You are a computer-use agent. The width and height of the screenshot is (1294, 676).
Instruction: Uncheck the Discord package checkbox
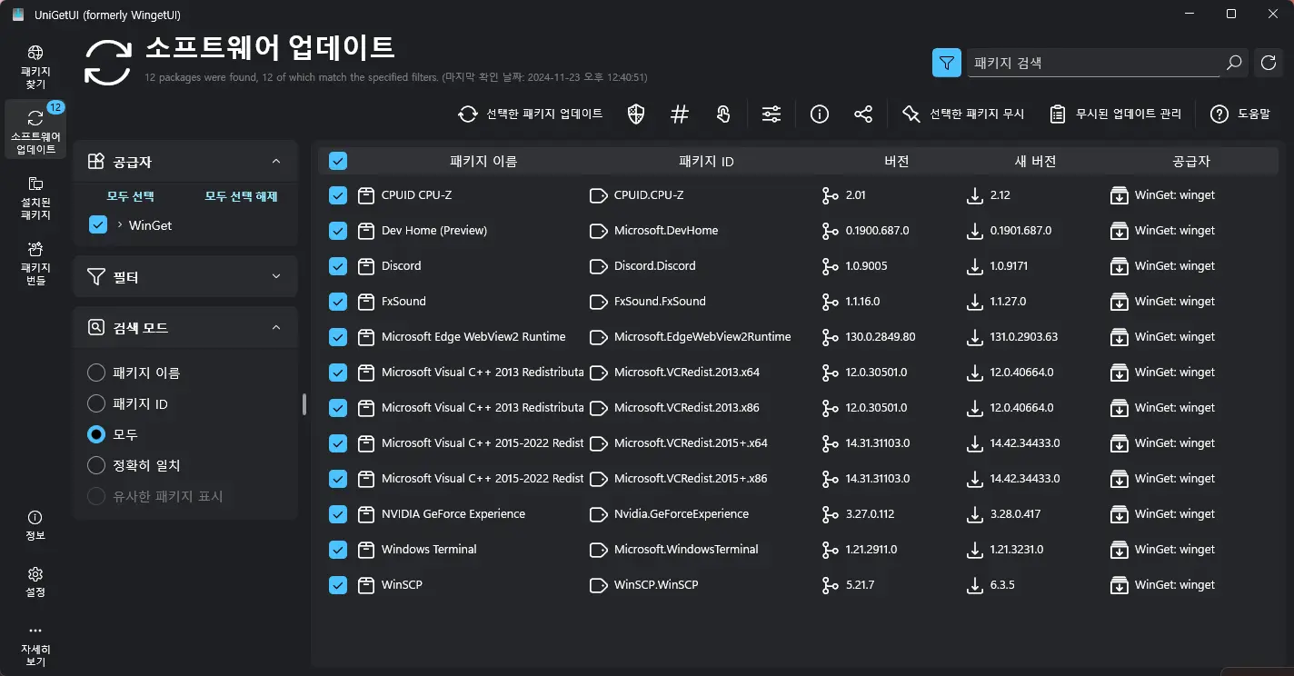coord(338,266)
